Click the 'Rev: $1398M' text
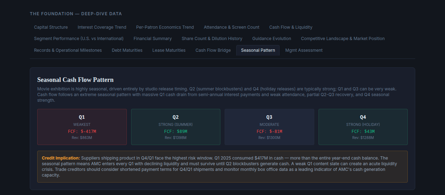445x195 pixels. [x=176, y=138]
